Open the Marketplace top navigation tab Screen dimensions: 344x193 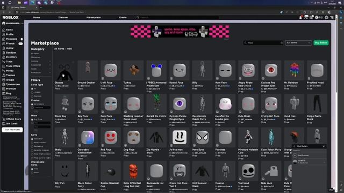click(94, 17)
